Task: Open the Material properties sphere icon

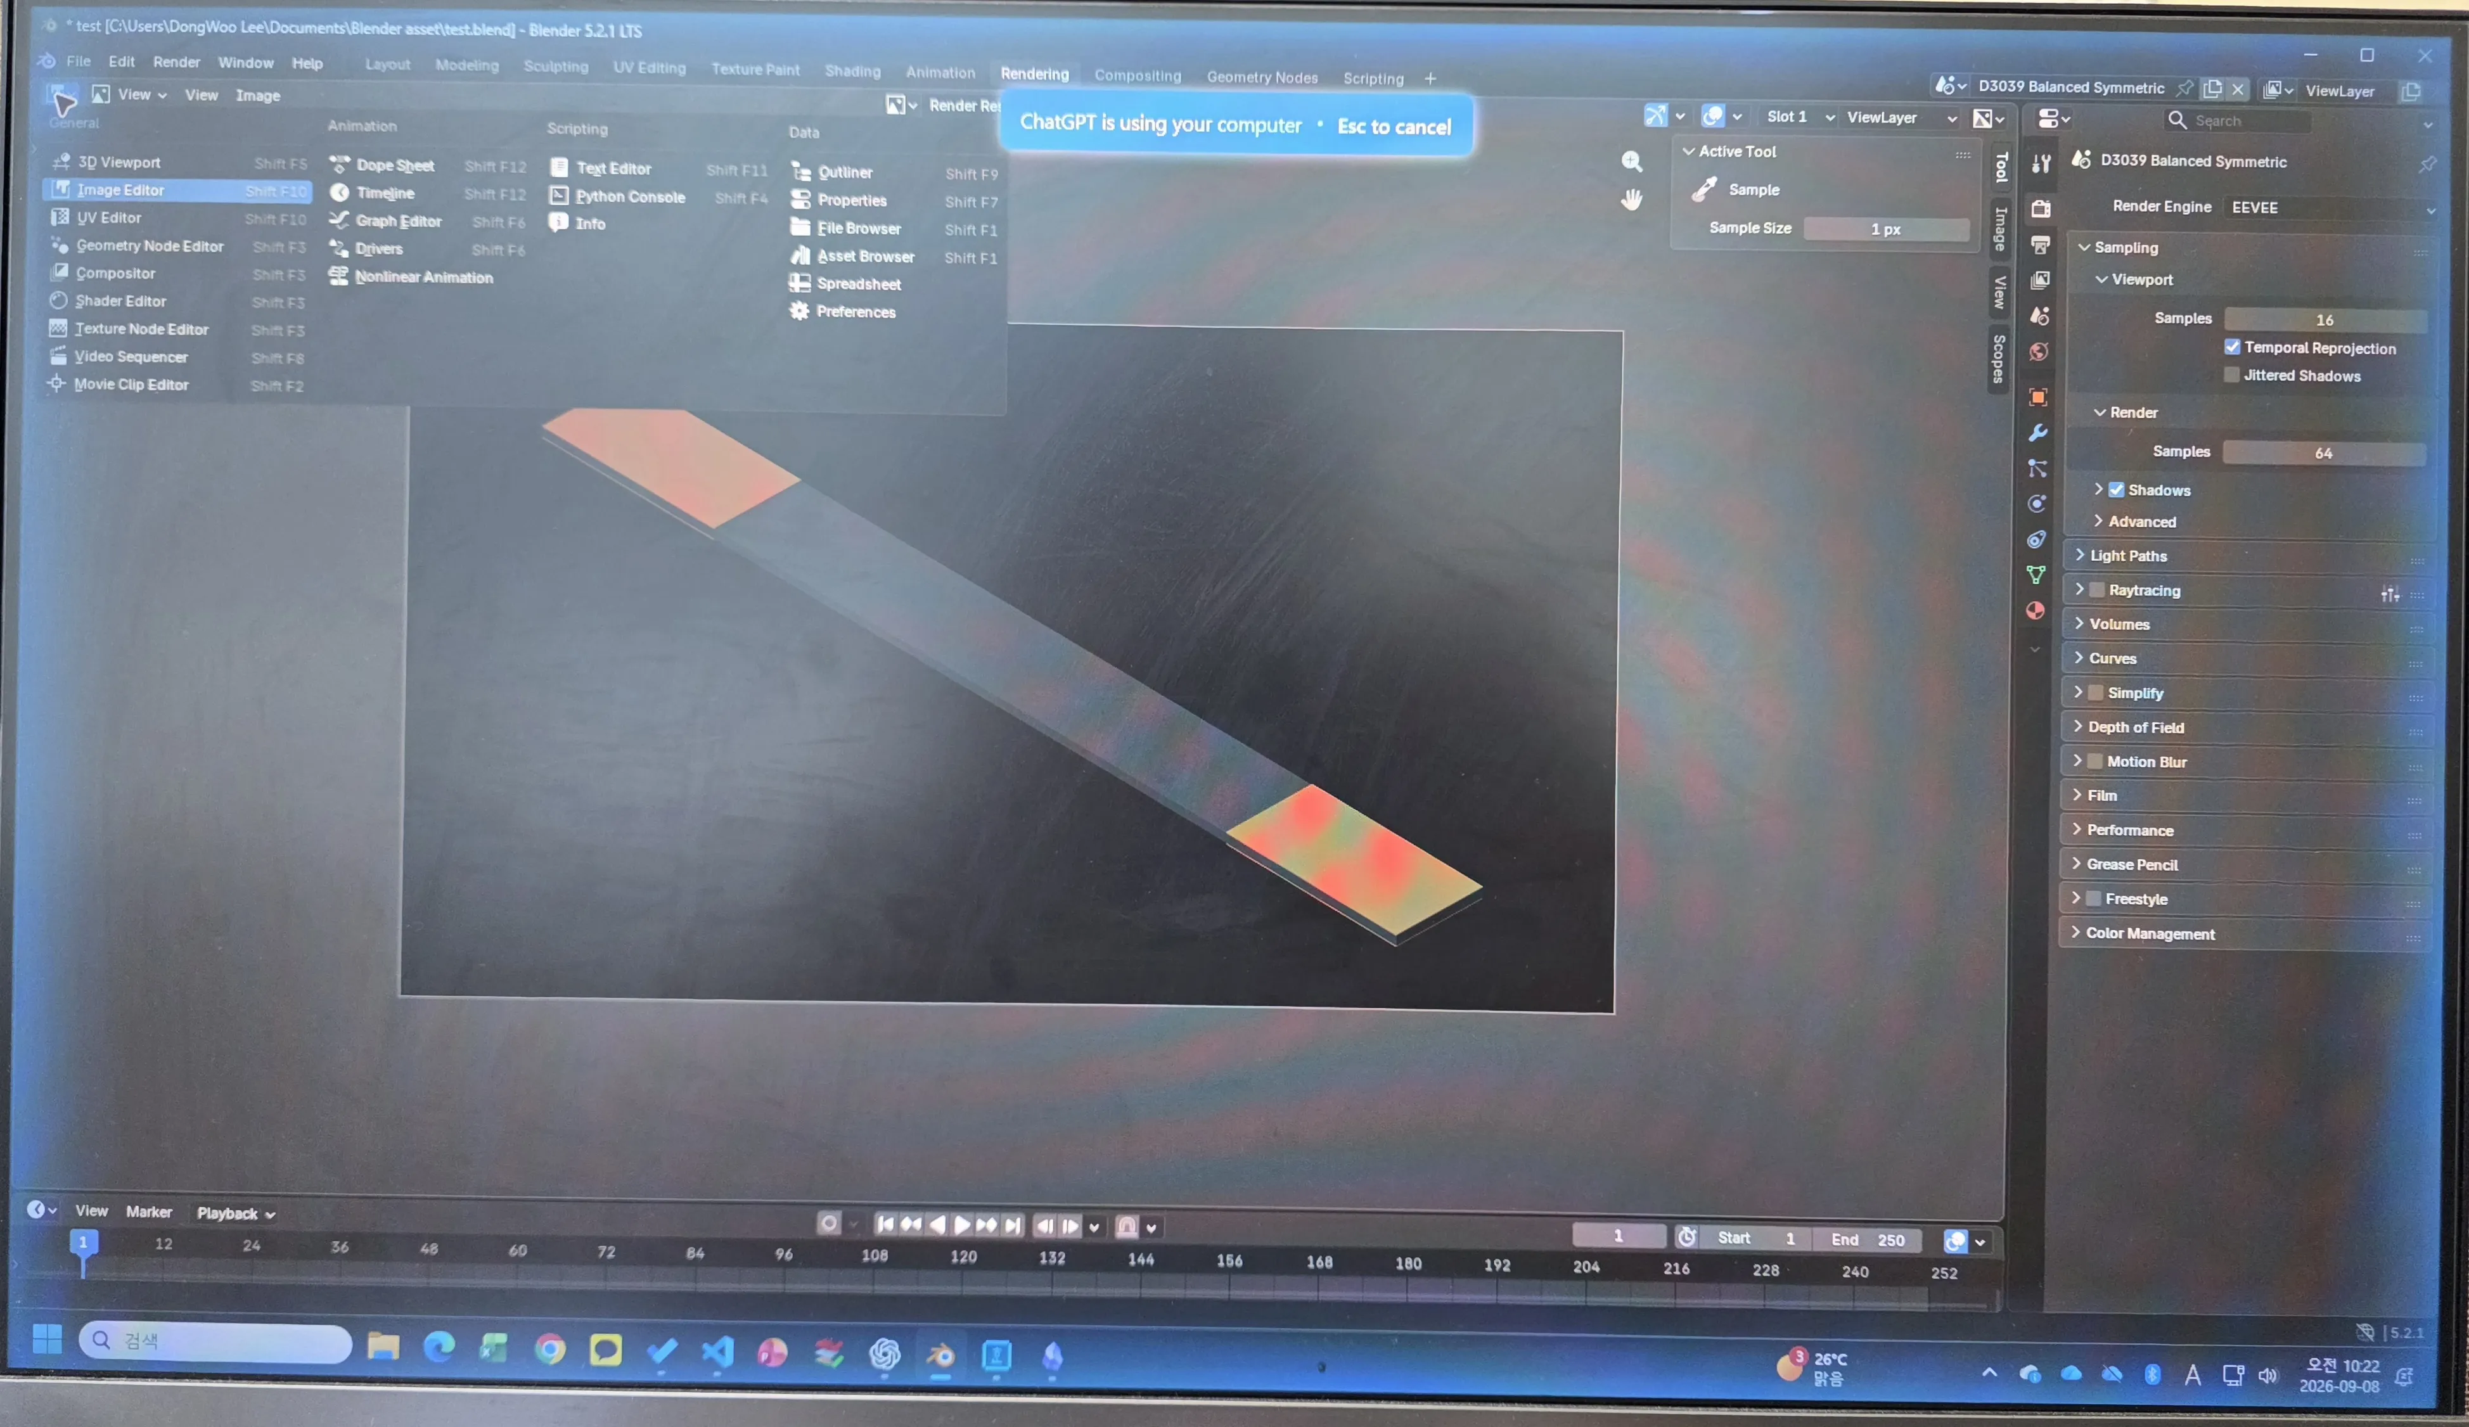Action: pos(2035,610)
